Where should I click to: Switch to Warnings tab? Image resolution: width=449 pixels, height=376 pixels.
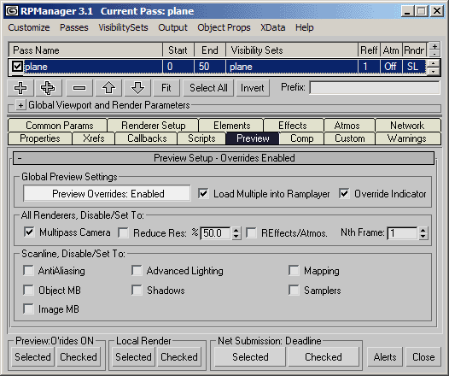pyautogui.click(x=407, y=138)
